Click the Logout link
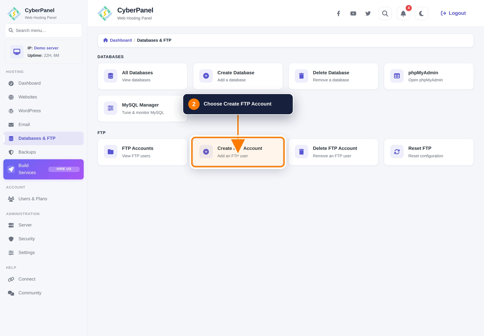 [453, 13]
